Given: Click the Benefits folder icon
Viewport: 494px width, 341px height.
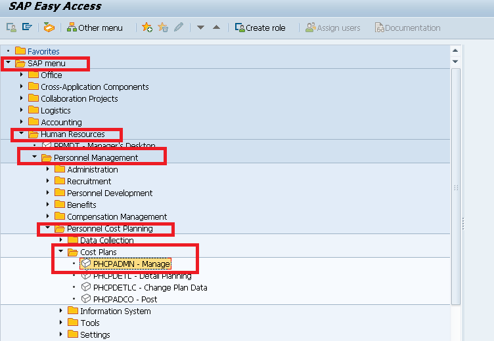Looking at the screenshot, I should (x=60, y=205).
